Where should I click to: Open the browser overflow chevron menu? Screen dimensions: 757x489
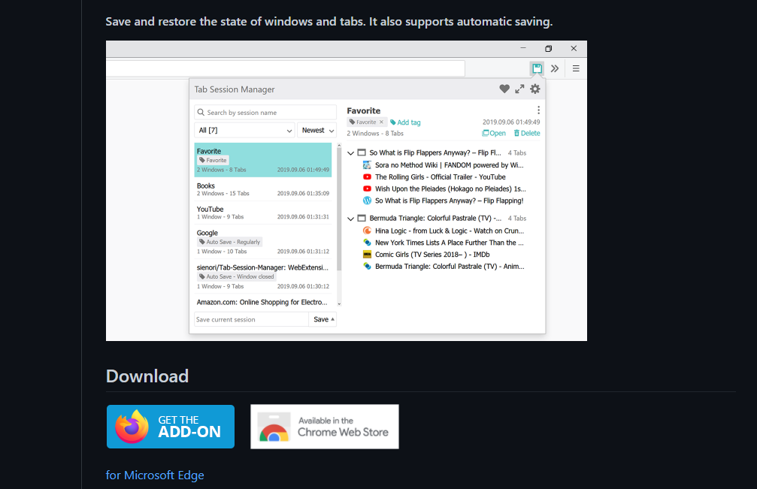[555, 68]
